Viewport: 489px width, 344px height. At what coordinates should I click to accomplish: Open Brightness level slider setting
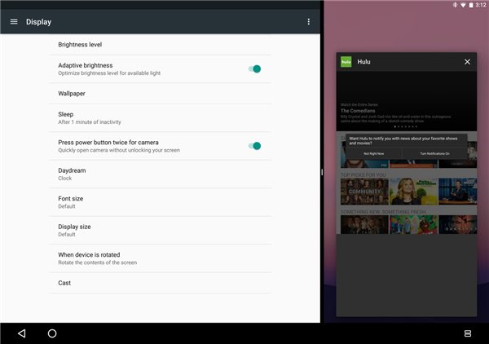tap(160, 44)
